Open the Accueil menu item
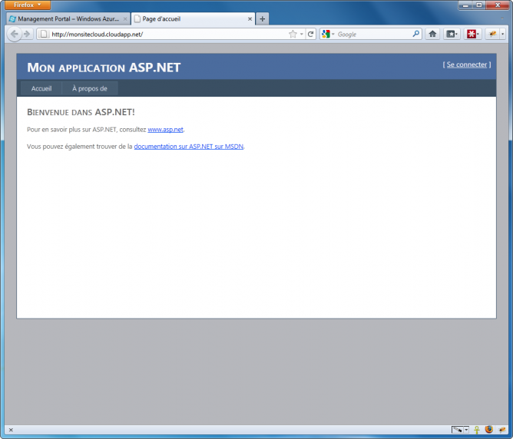This screenshot has width=513, height=439. tap(41, 88)
